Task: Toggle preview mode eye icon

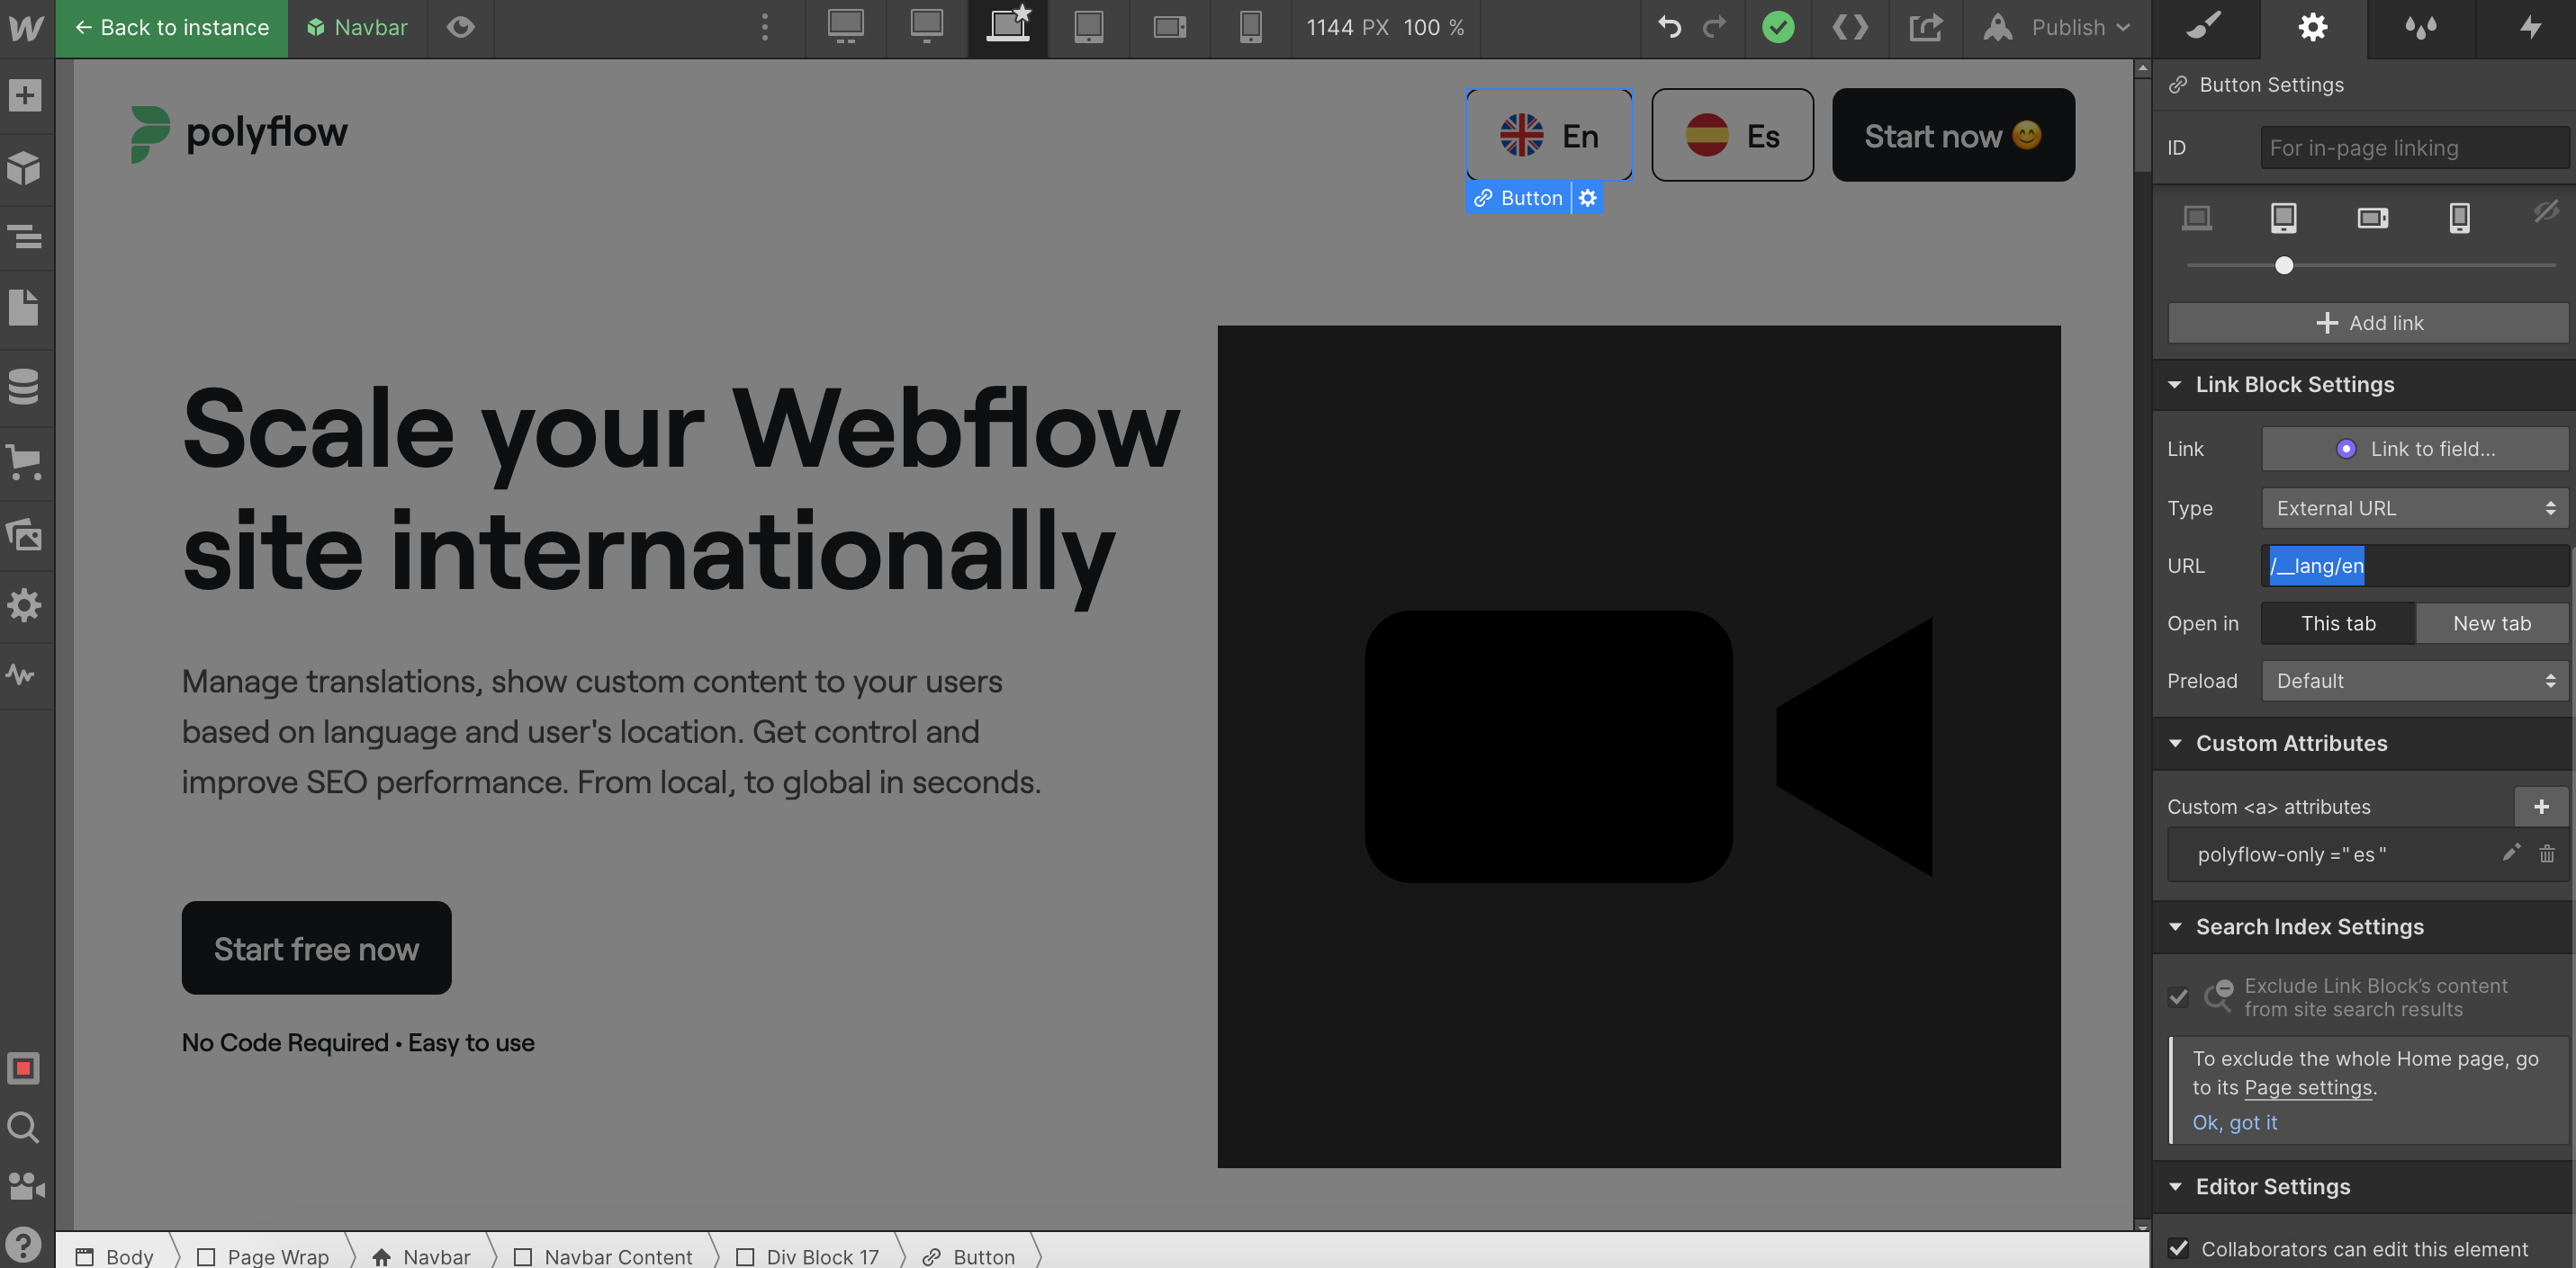Action: tap(461, 27)
